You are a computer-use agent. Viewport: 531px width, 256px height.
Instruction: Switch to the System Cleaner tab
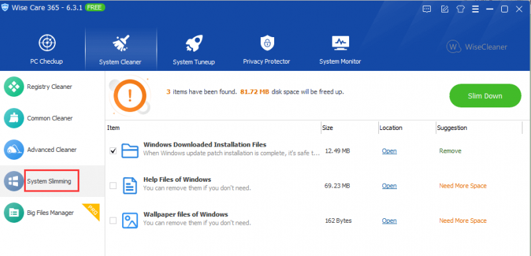tap(120, 49)
